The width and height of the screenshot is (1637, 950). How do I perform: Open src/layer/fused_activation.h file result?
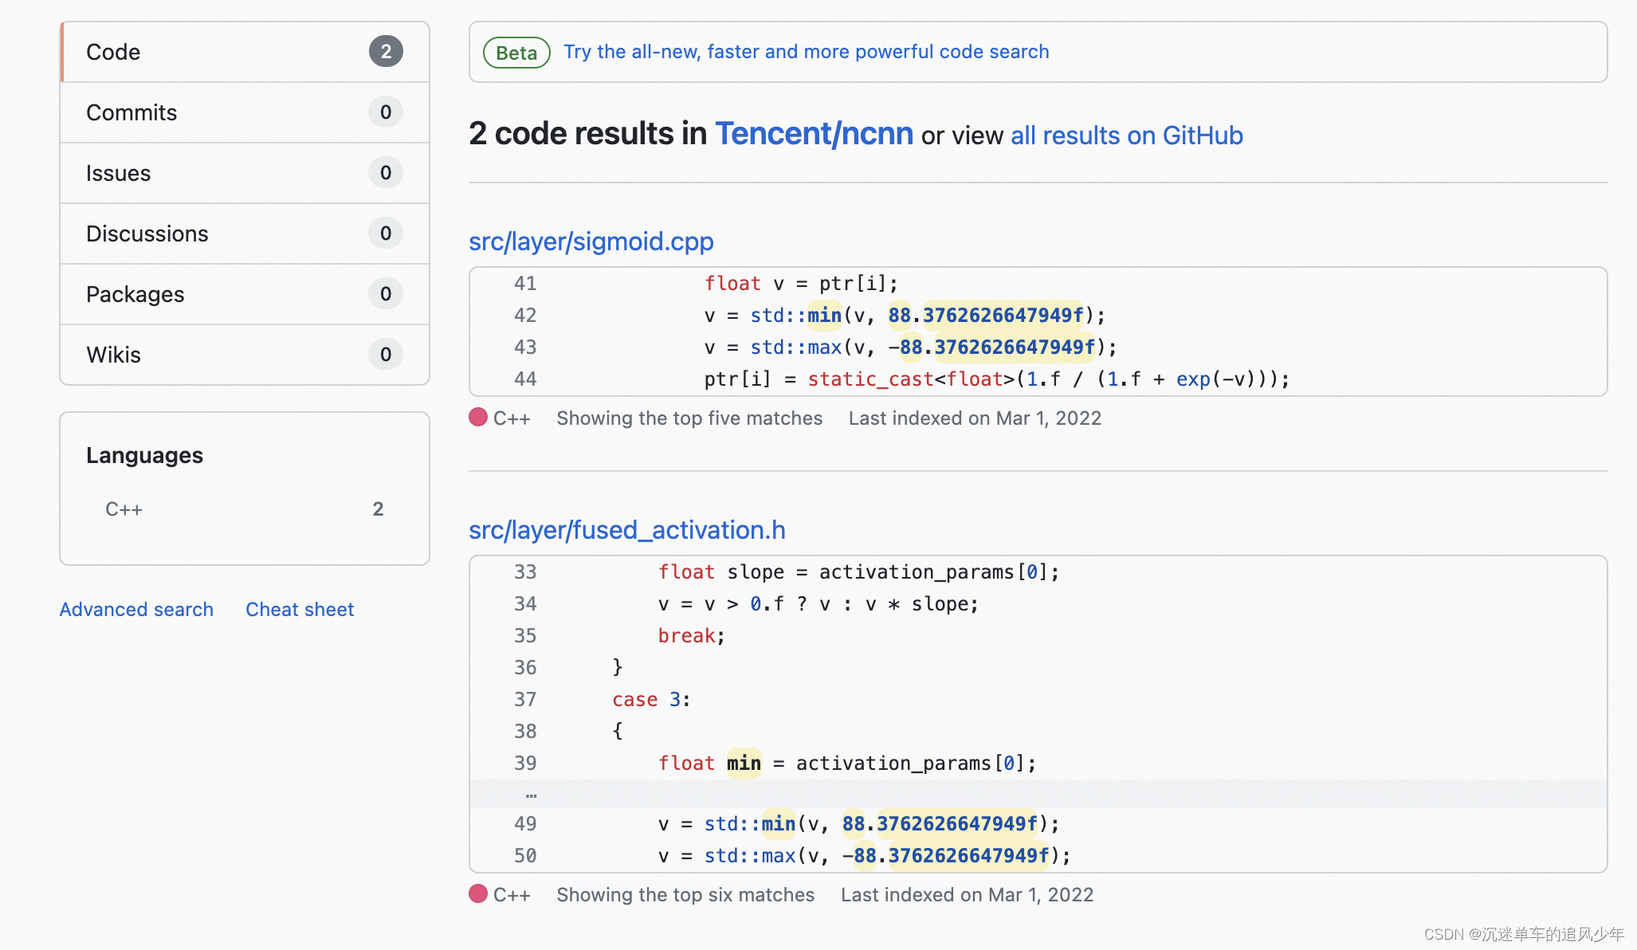626,530
